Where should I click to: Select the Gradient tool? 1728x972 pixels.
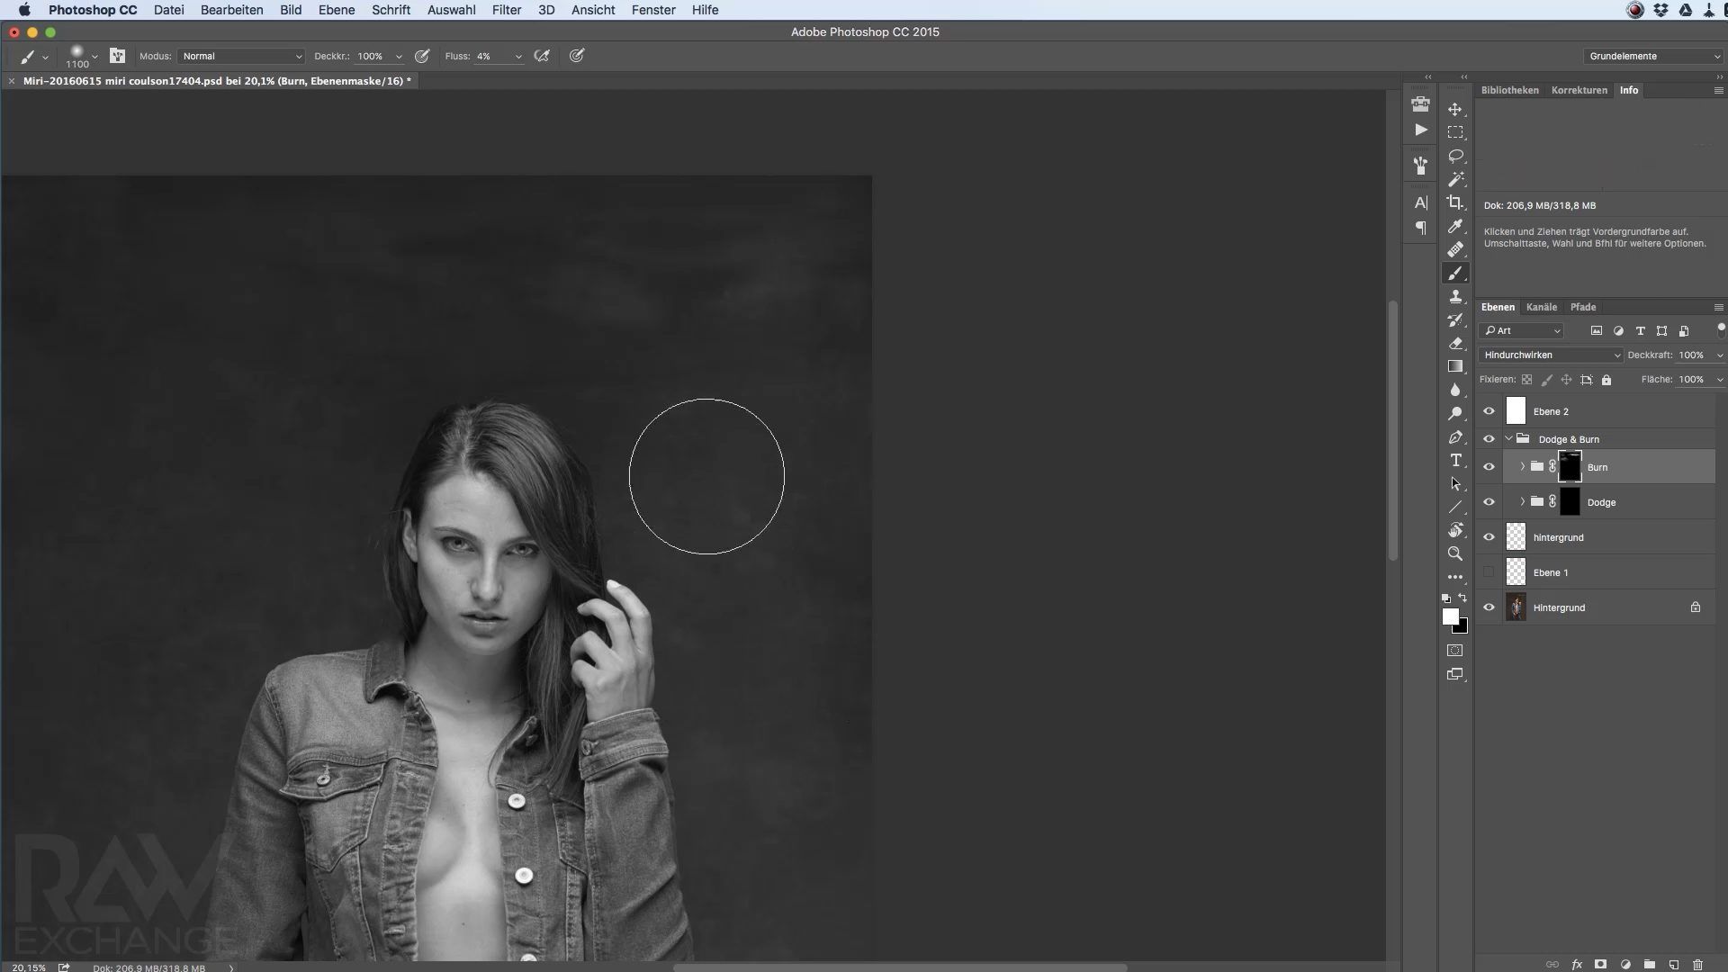pyautogui.click(x=1455, y=366)
